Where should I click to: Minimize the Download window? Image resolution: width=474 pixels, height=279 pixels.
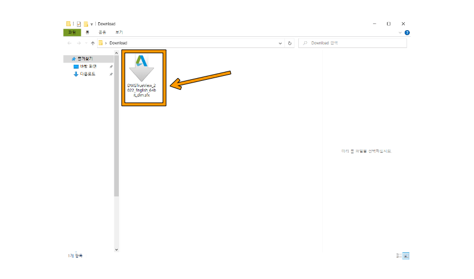pos(375,23)
